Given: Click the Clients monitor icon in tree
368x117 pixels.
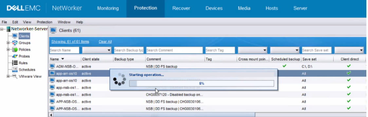Looking at the screenshot, I should pyautogui.click(x=15, y=36).
